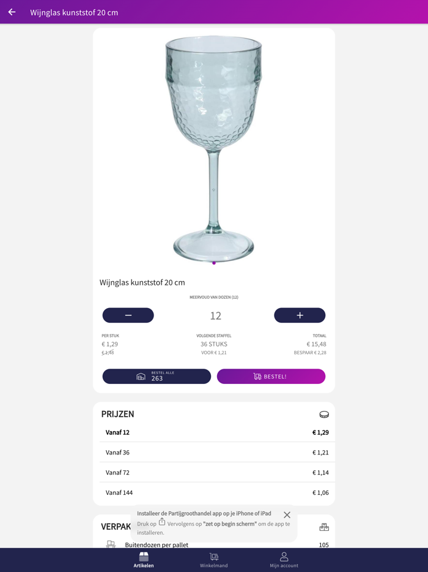Open the Mijn account tab
428x572 pixels.
[x=284, y=560]
